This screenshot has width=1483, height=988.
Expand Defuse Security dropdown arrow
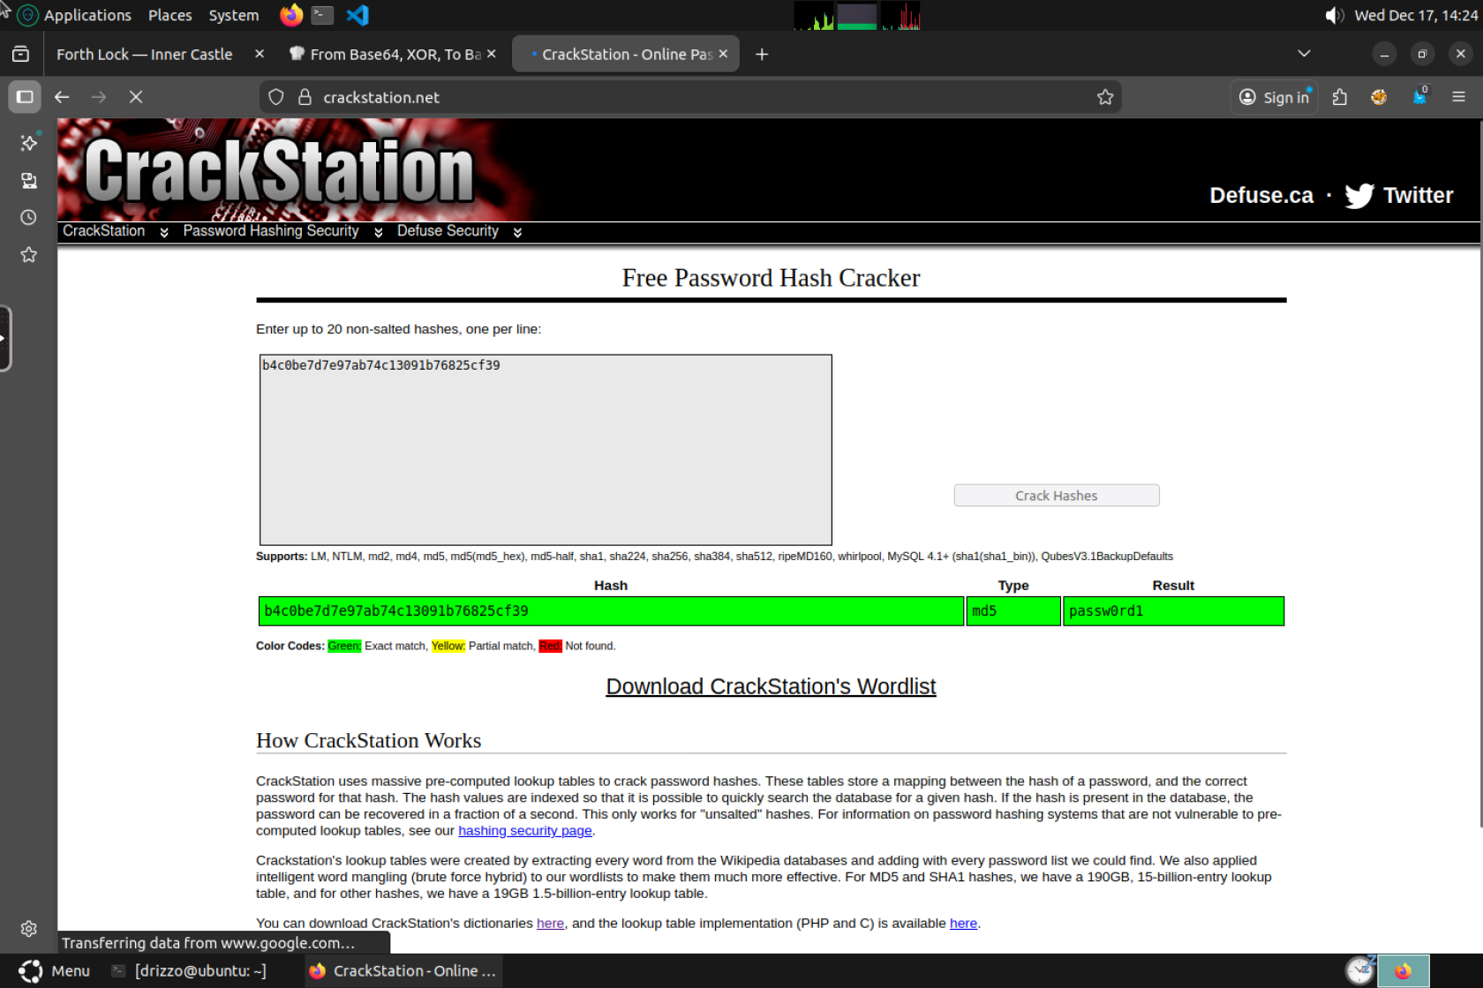518,232
